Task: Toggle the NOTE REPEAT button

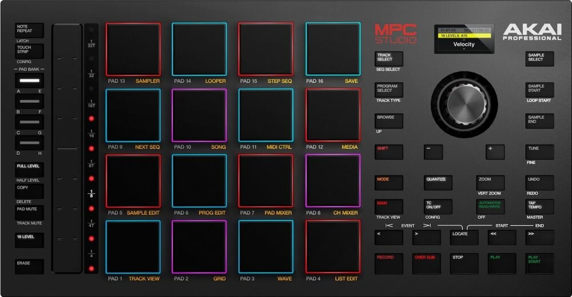Action: [29, 31]
